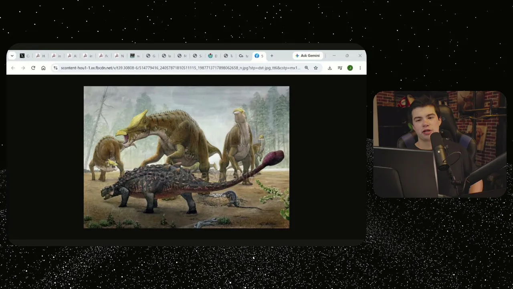Switch to the tab labeled H
Image resolution: width=513 pixels, height=289 pixels.
pyautogui.click(x=40, y=56)
